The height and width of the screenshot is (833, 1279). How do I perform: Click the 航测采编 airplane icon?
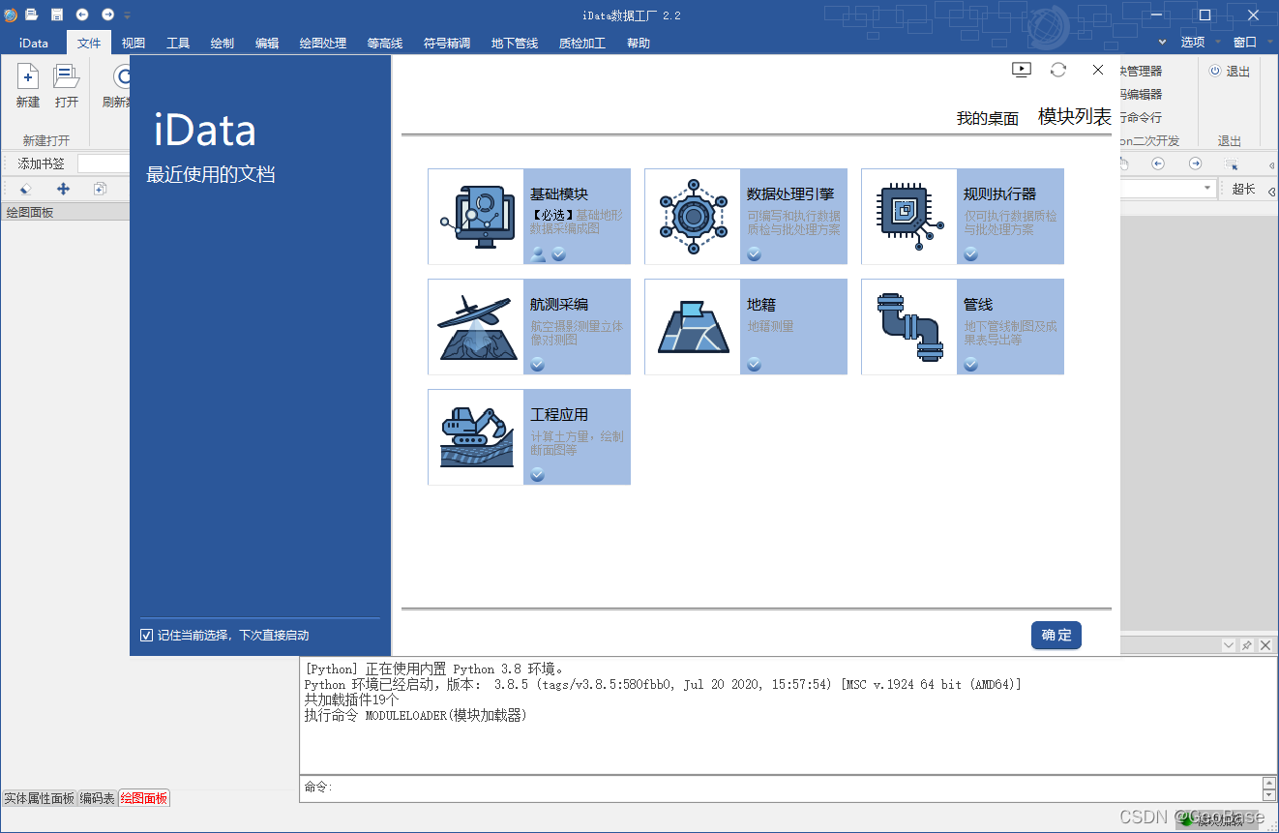click(476, 327)
